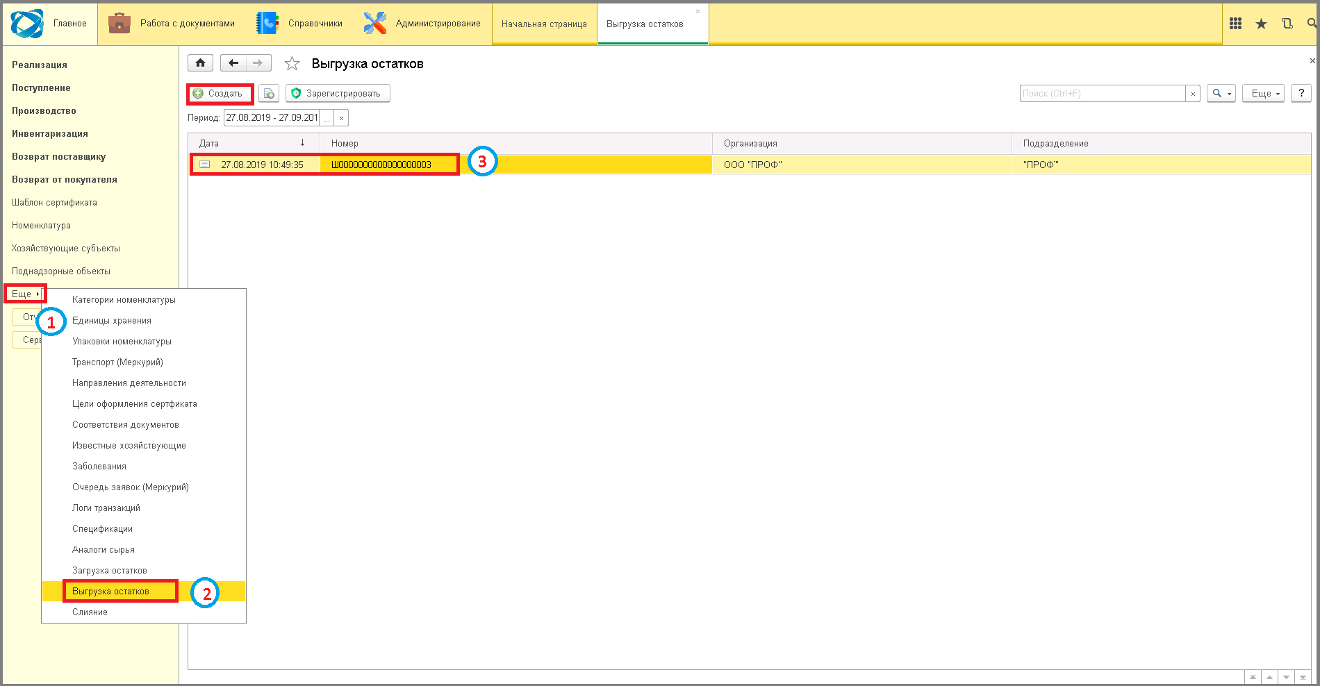
Task: Clear the search field with x
Action: click(x=1193, y=94)
